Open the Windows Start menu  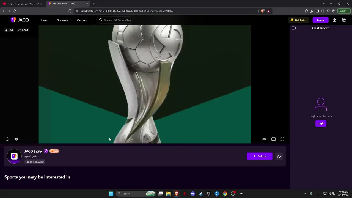111,194
